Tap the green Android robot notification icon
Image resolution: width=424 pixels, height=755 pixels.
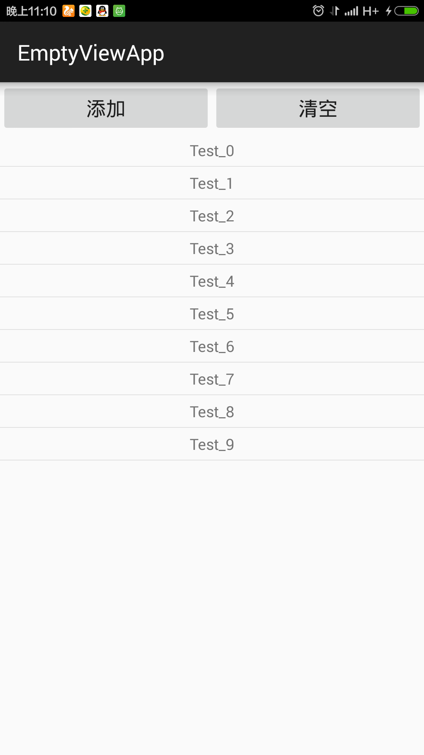click(x=119, y=11)
